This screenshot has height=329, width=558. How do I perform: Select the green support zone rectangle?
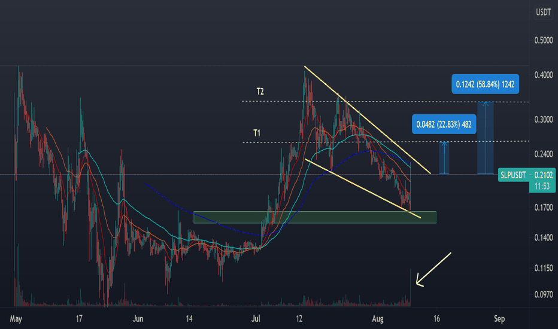click(x=314, y=217)
